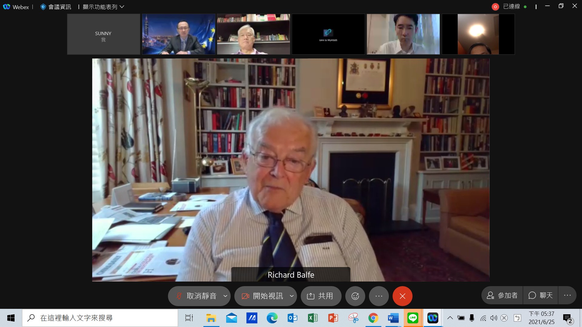Open LINE app from the taskbar
Screen dimensions: 582x327
point(413,318)
